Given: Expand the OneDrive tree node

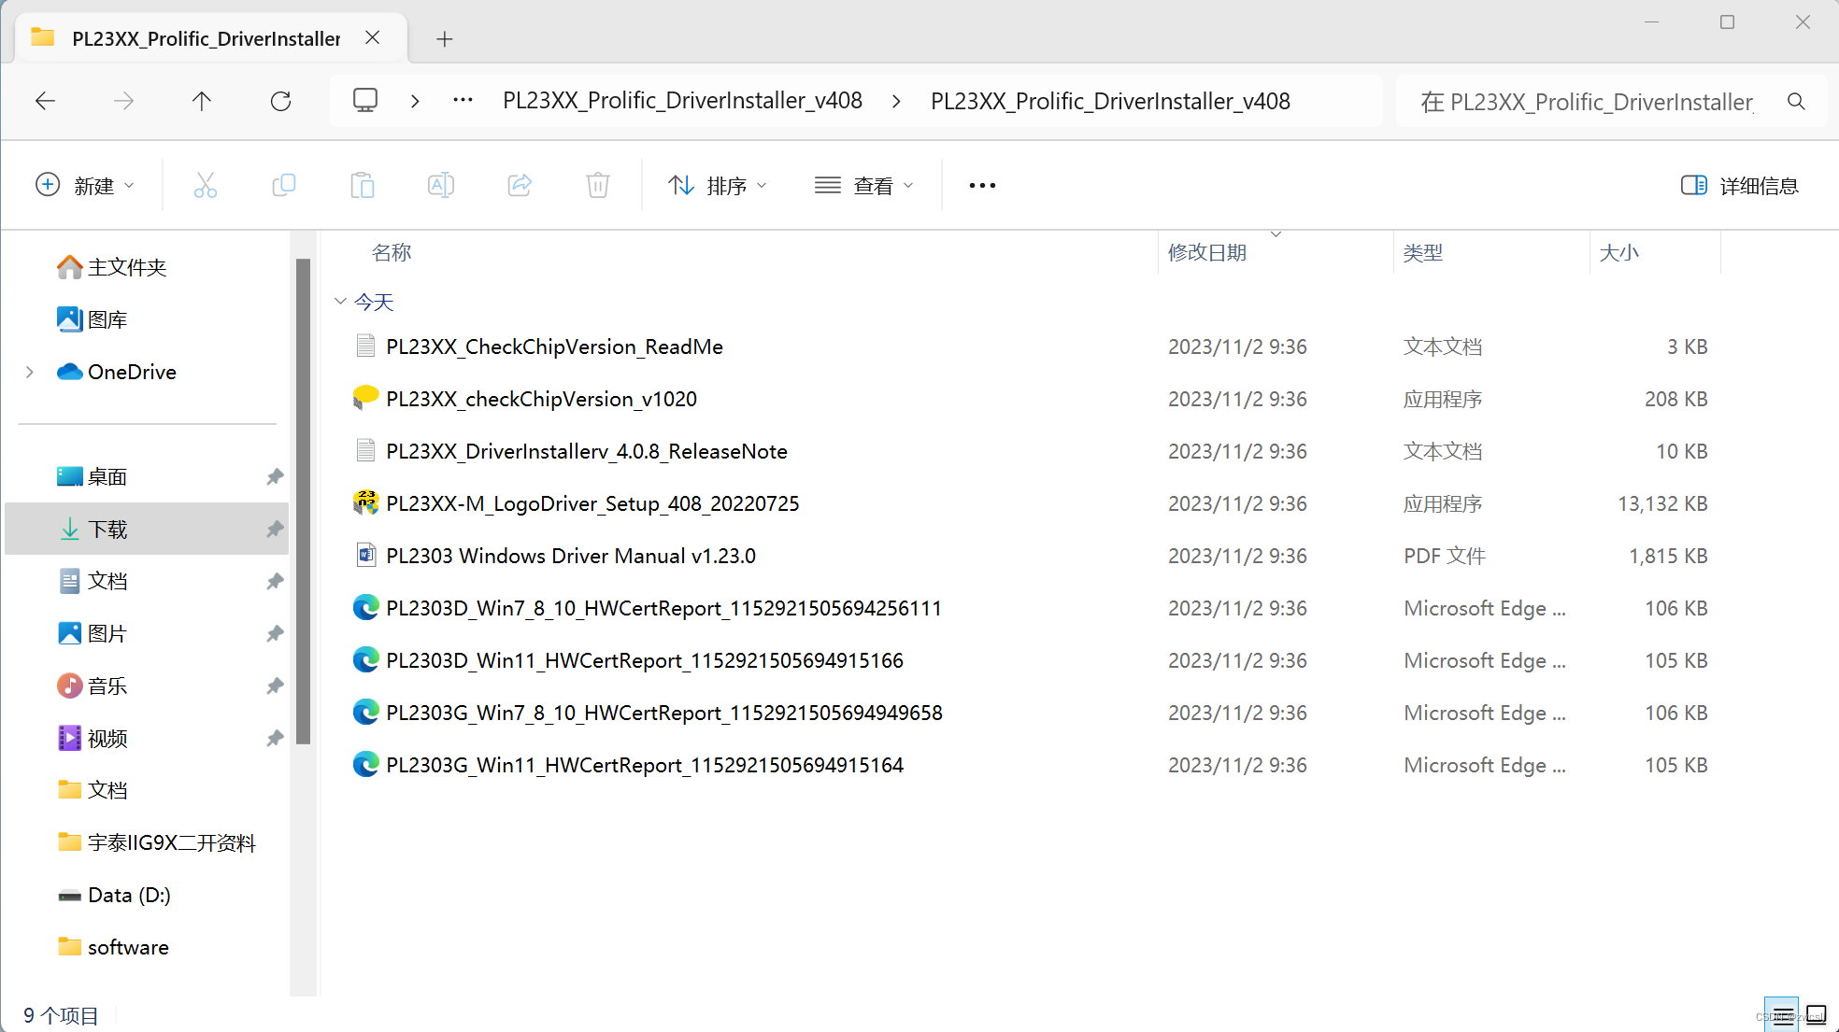Looking at the screenshot, I should coord(30,372).
